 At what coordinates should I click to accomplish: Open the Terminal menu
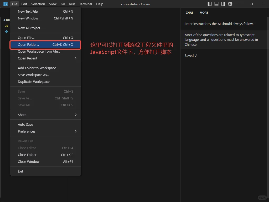pyautogui.click(x=86, y=4)
